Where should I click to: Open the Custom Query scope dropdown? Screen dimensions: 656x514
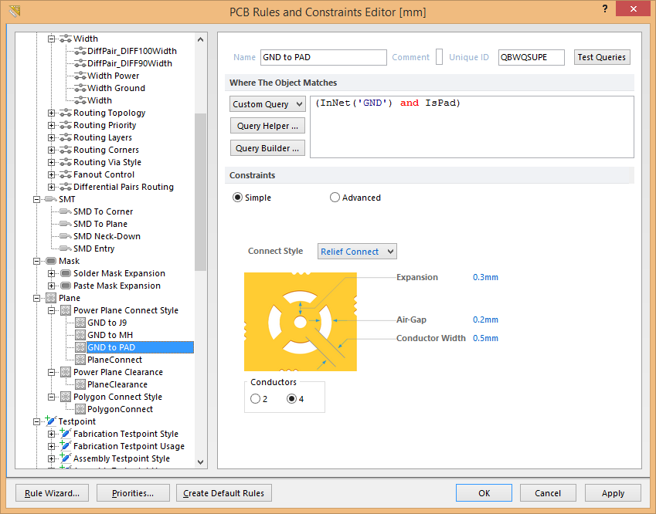tap(267, 104)
